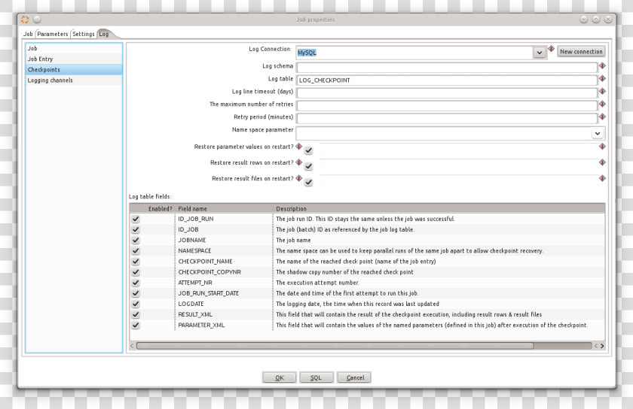
Task: Click variable icon beside maximum number of retries
Action: (602, 104)
